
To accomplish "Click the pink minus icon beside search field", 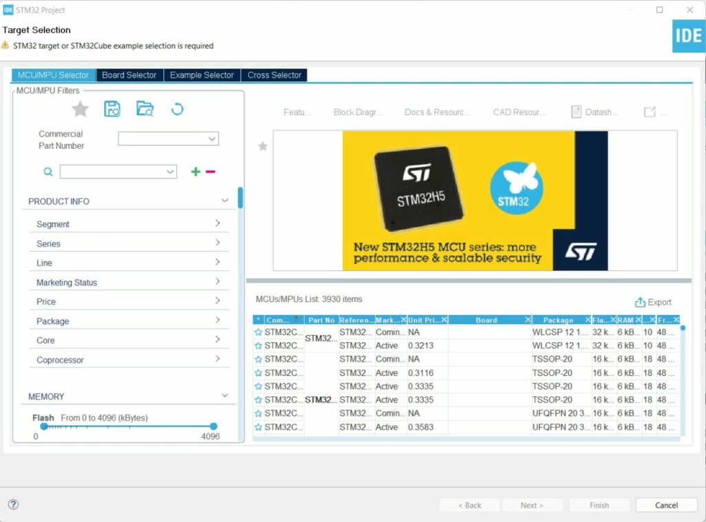I will point(210,172).
